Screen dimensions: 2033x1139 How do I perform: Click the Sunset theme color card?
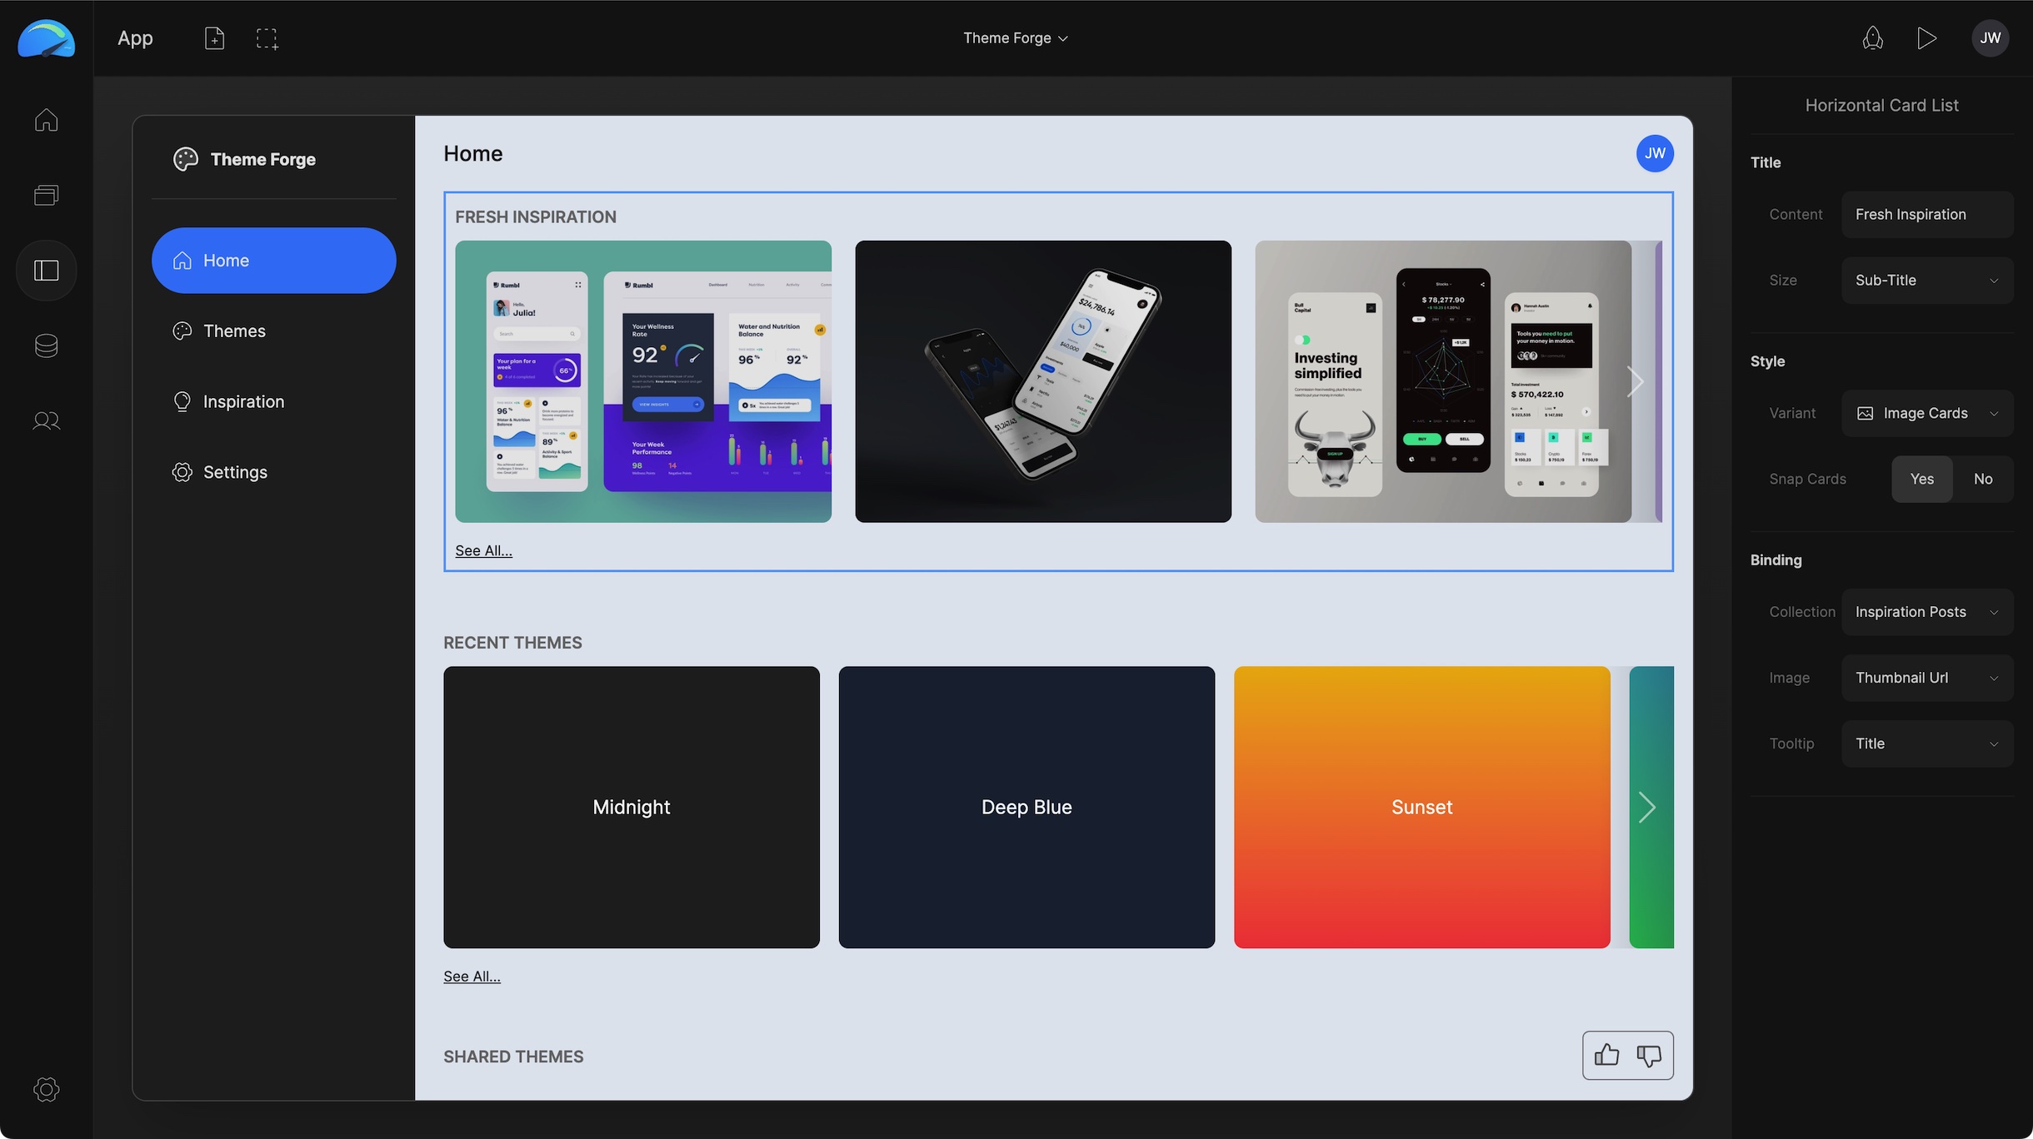[x=1421, y=807]
